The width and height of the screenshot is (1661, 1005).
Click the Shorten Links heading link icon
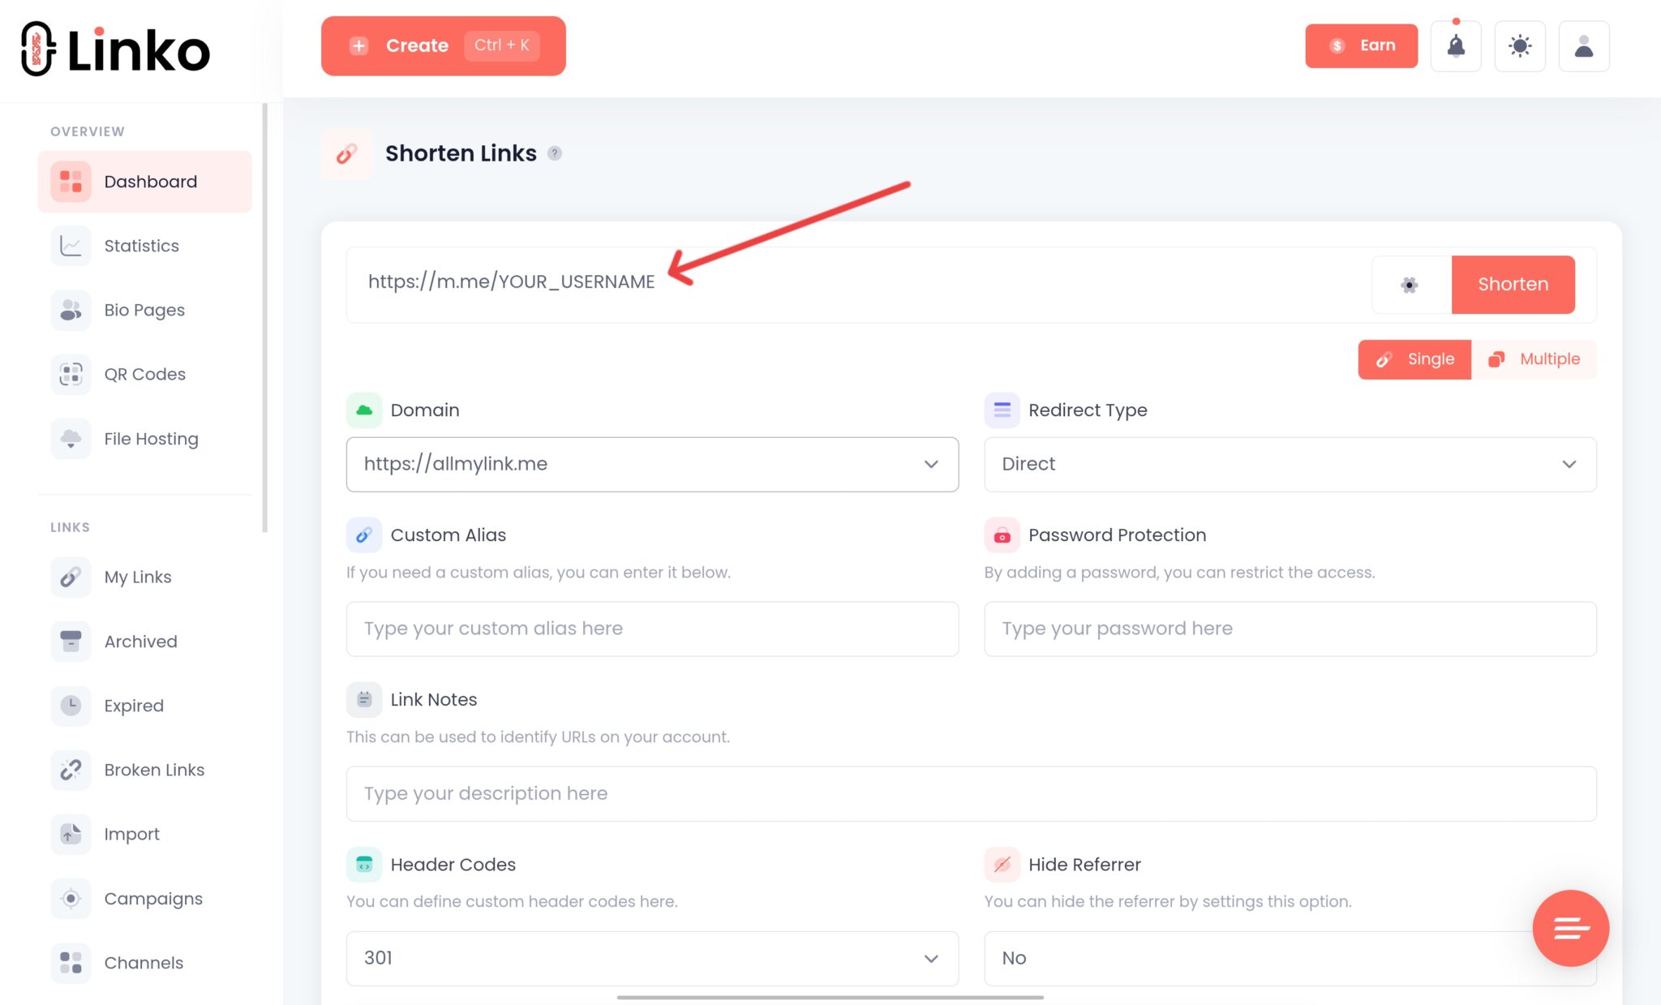(x=347, y=153)
